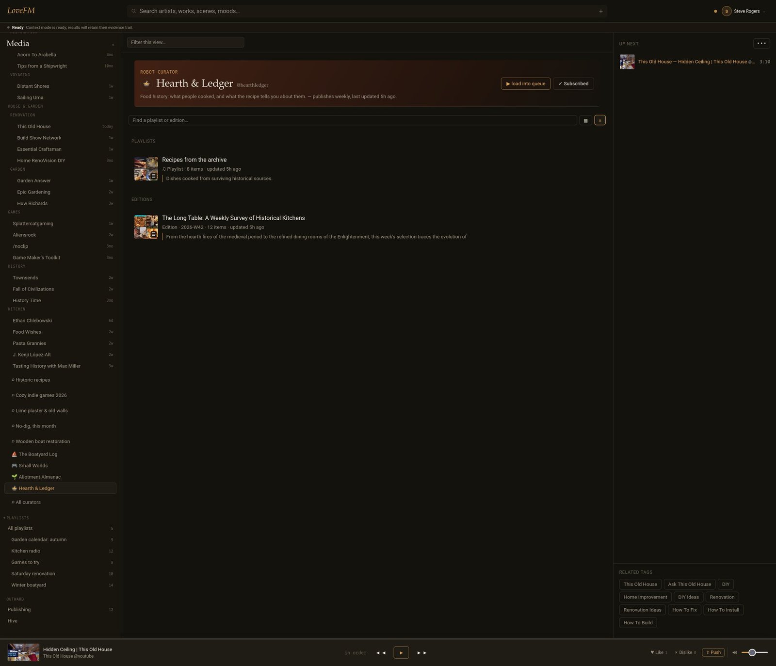Viewport: 776px width, 666px height.
Task: Open the Saturday renovation playlist
Action: 61,574
